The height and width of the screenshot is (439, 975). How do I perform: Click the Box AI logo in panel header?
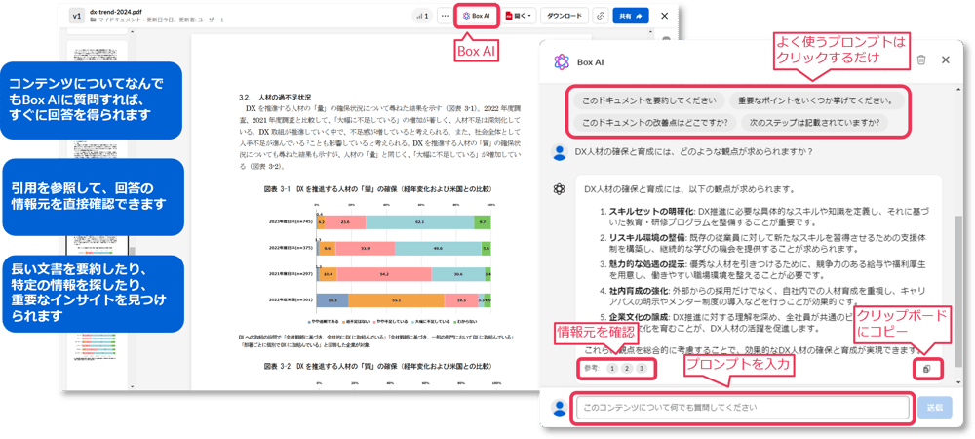[562, 60]
